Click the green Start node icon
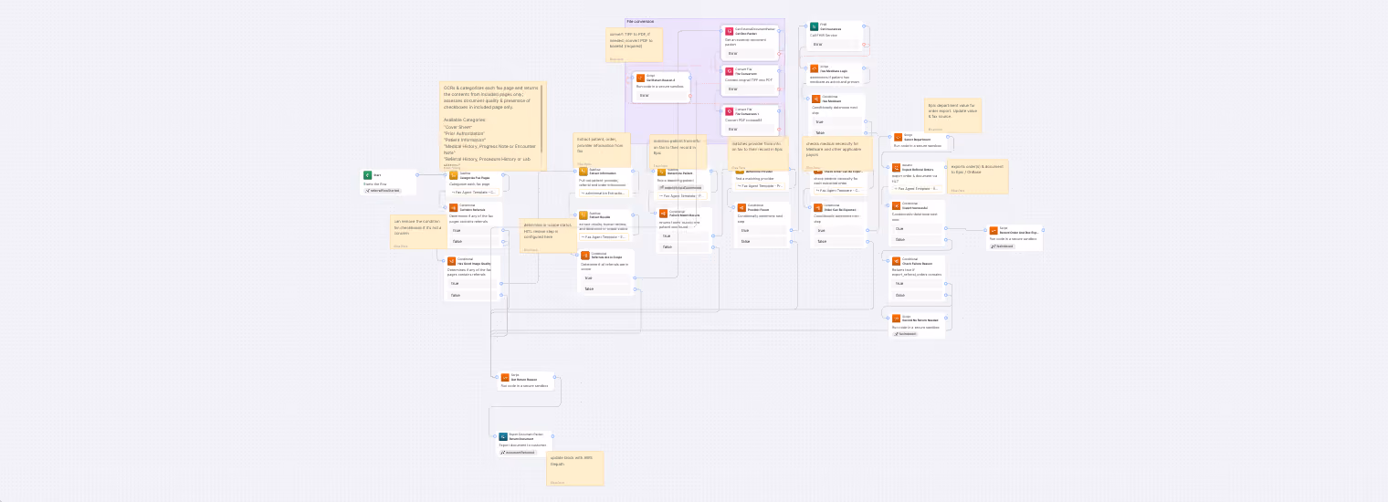This screenshot has width=1388, height=502. click(x=368, y=174)
